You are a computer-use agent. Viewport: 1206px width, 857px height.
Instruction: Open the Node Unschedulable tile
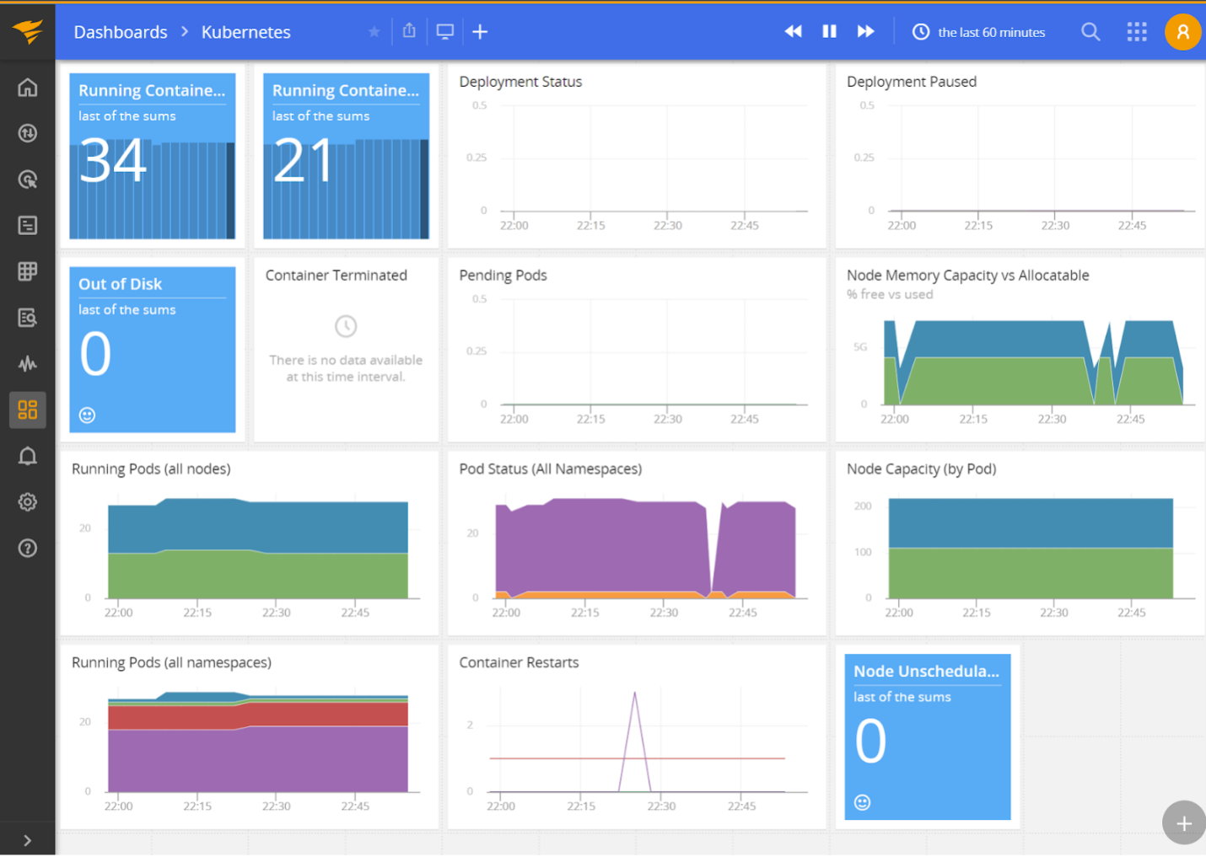(928, 736)
